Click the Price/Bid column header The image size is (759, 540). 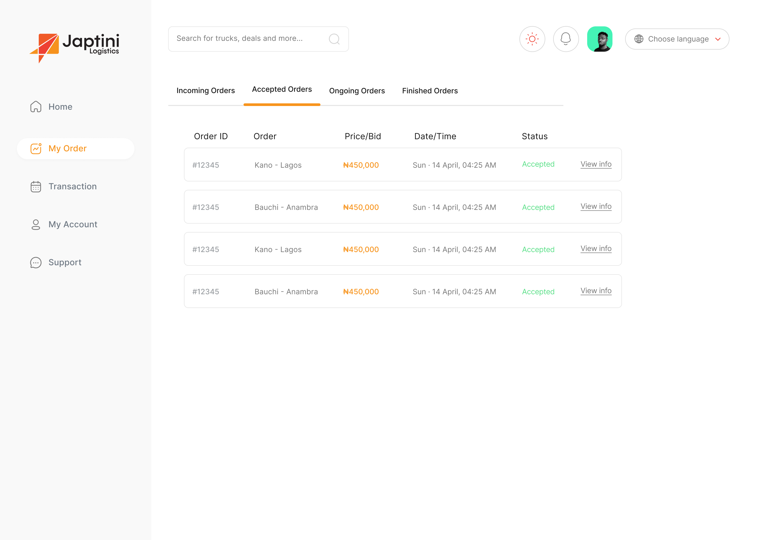tap(363, 136)
